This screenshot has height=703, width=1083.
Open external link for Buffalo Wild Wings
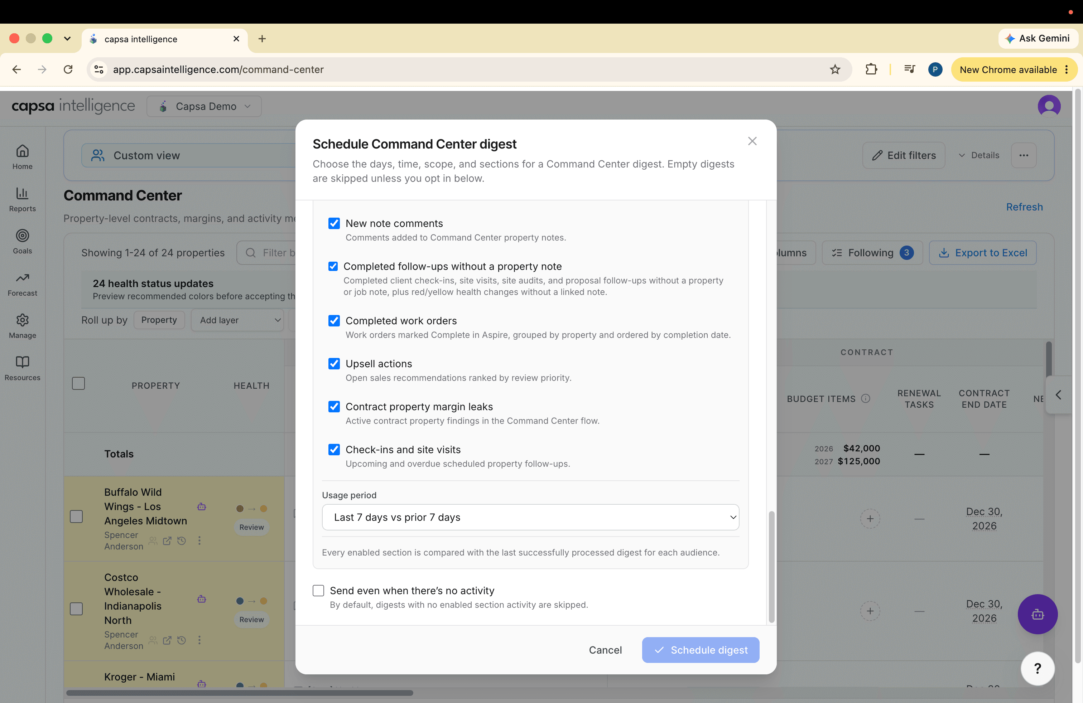pyautogui.click(x=167, y=540)
